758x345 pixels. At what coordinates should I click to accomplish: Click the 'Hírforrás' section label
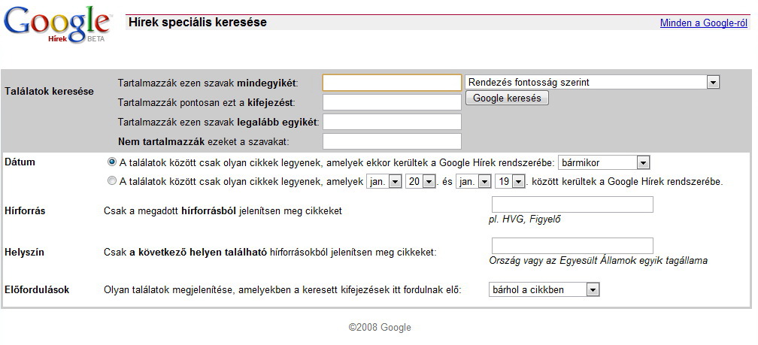(25, 210)
